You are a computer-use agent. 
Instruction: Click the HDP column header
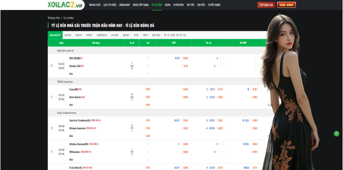(174, 43)
